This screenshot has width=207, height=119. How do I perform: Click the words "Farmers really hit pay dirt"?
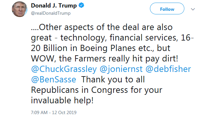coord(125,59)
